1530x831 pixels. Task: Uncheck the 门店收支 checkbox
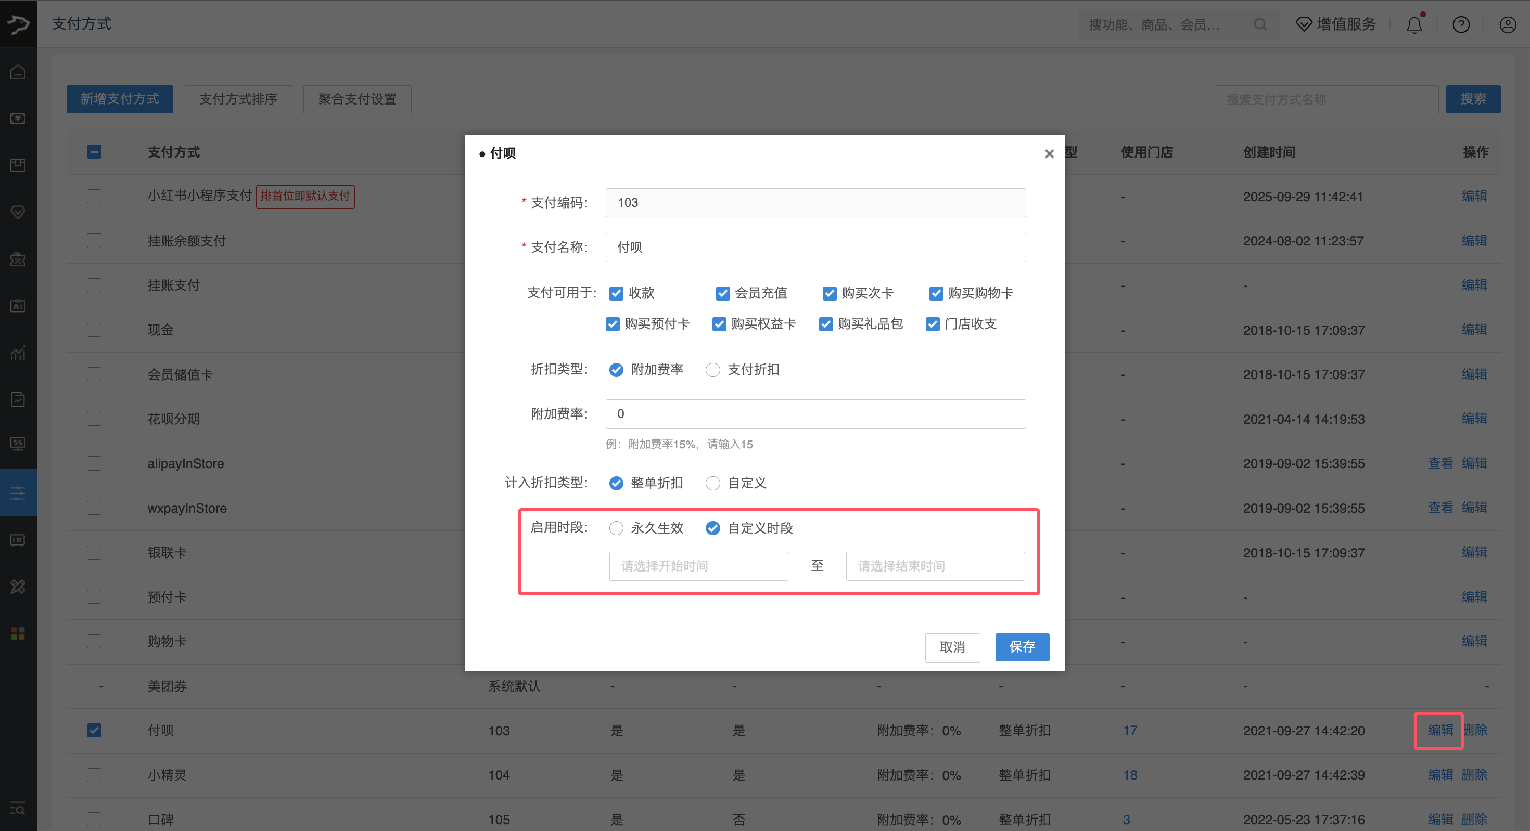(x=933, y=324)
